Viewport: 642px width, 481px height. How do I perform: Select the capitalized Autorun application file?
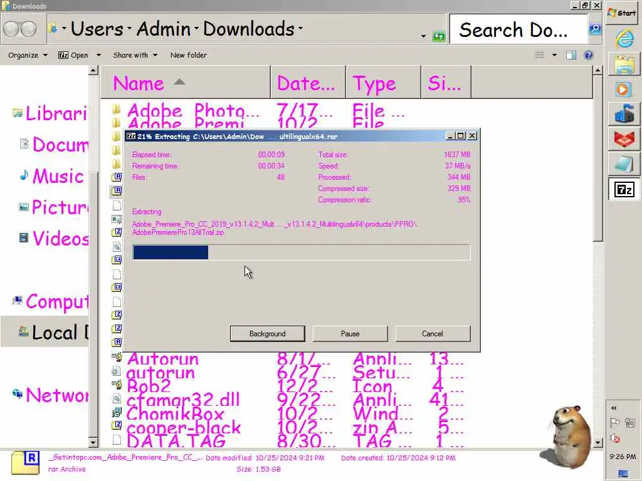point(162,359)
